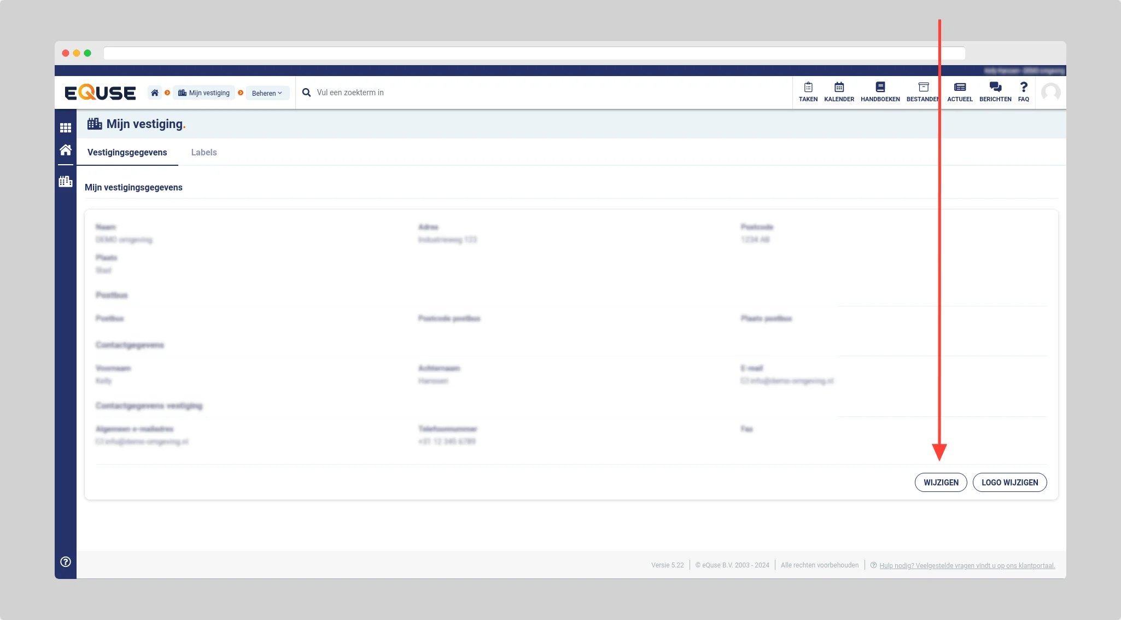Click the breadcrumb home icon
Screen dimensions: 1121x620
155,93
